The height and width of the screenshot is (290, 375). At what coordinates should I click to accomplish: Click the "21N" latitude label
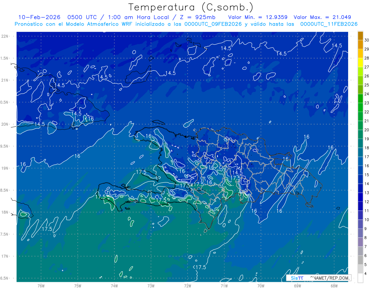[5, 80]
